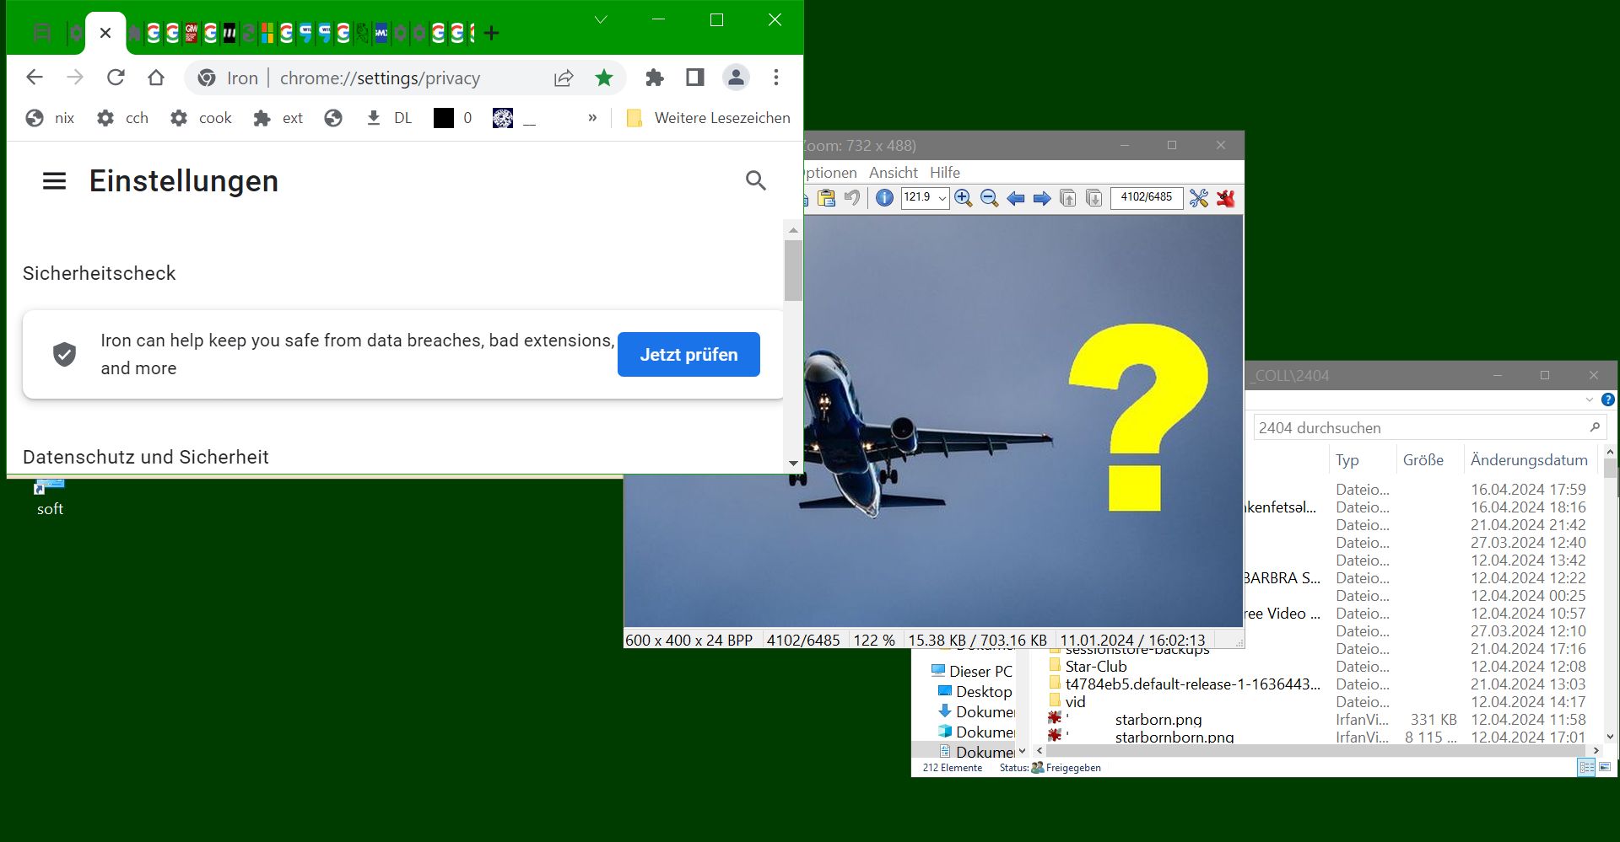Open the Extensions puzzle menu

click(655, 78)
